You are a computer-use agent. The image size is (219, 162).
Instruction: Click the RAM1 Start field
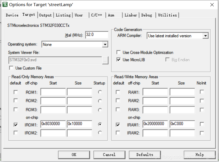(x=155, y=92)
